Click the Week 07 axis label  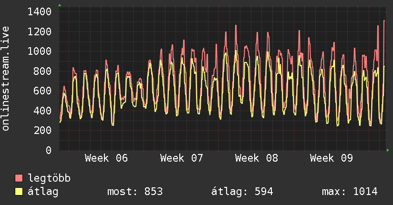pos(181,158)
